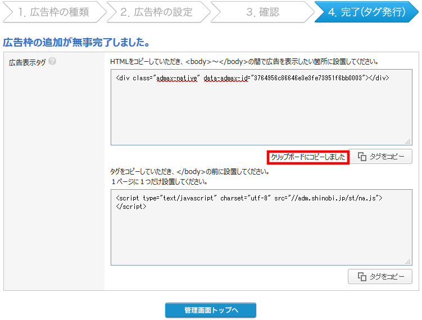
Task: Click inside the script tag textarea
Action: point(261,227)
